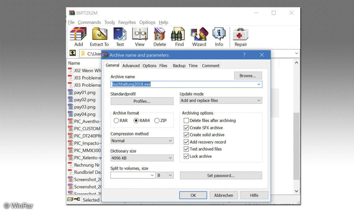Image resolution: width=354 pixels, height=212 pixels.
Task: Switch to the Time tab
Action: point(193,66)
